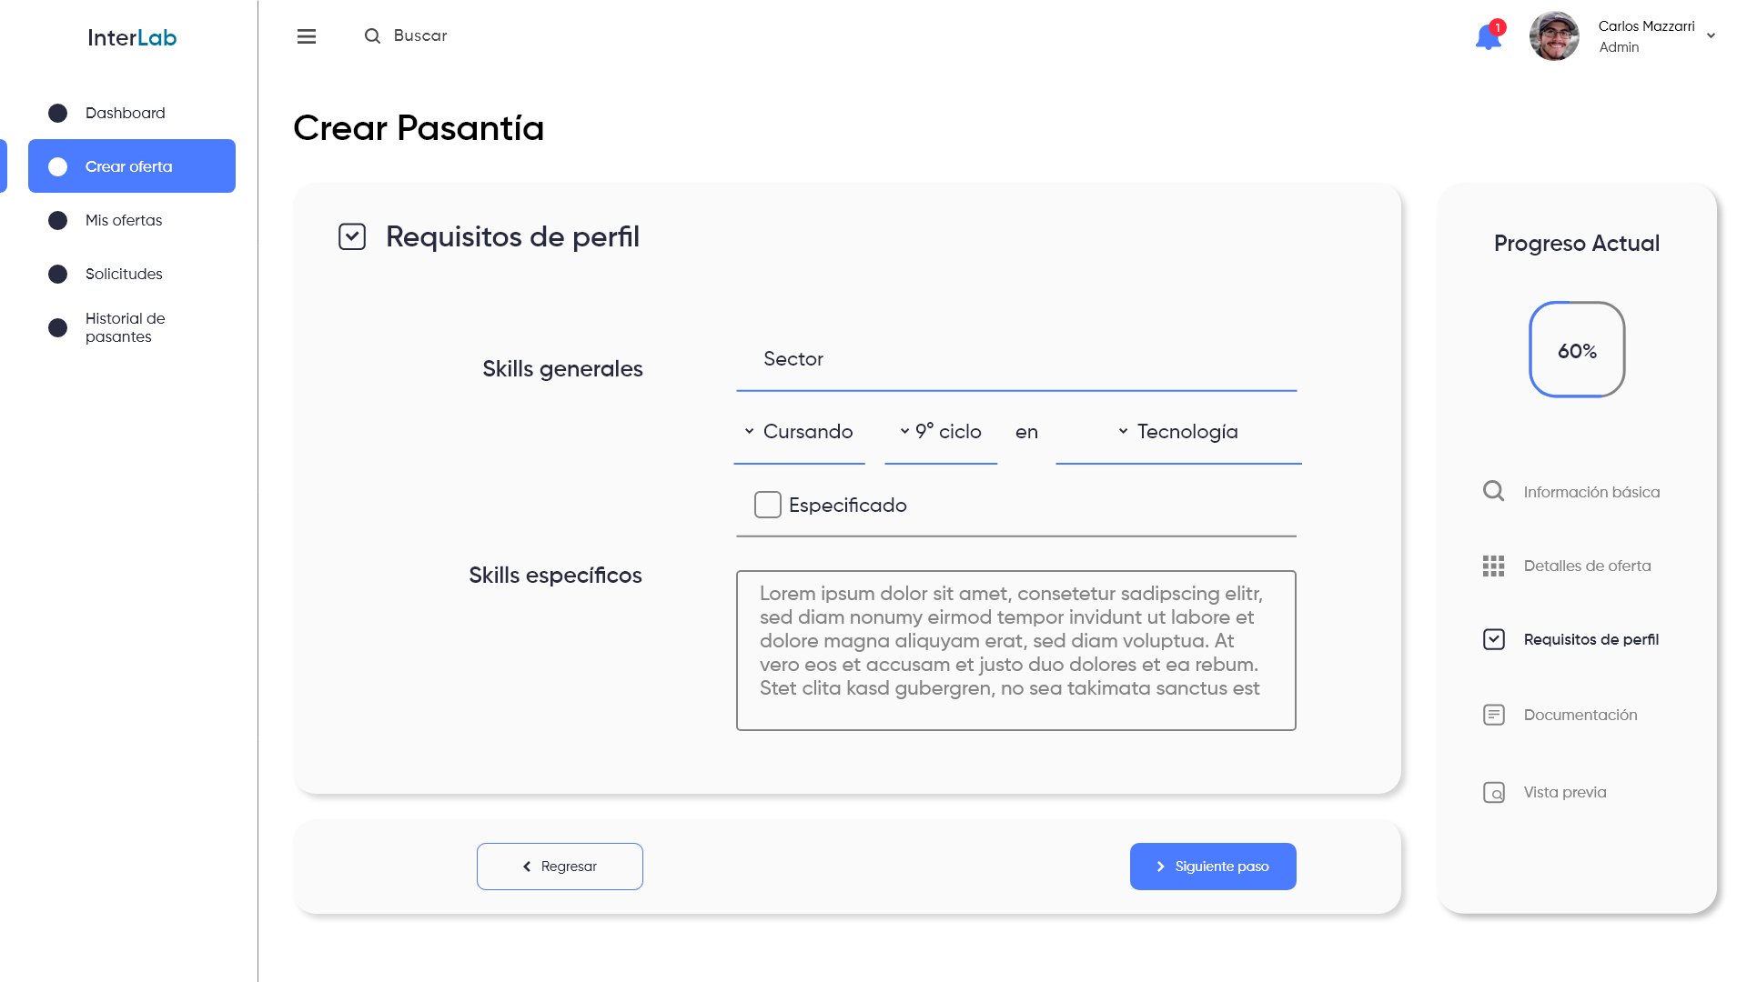Click the Requisitos de perfil progress step checkbox
Viewport: 1747px width, 982px height.
[1493, 639]
